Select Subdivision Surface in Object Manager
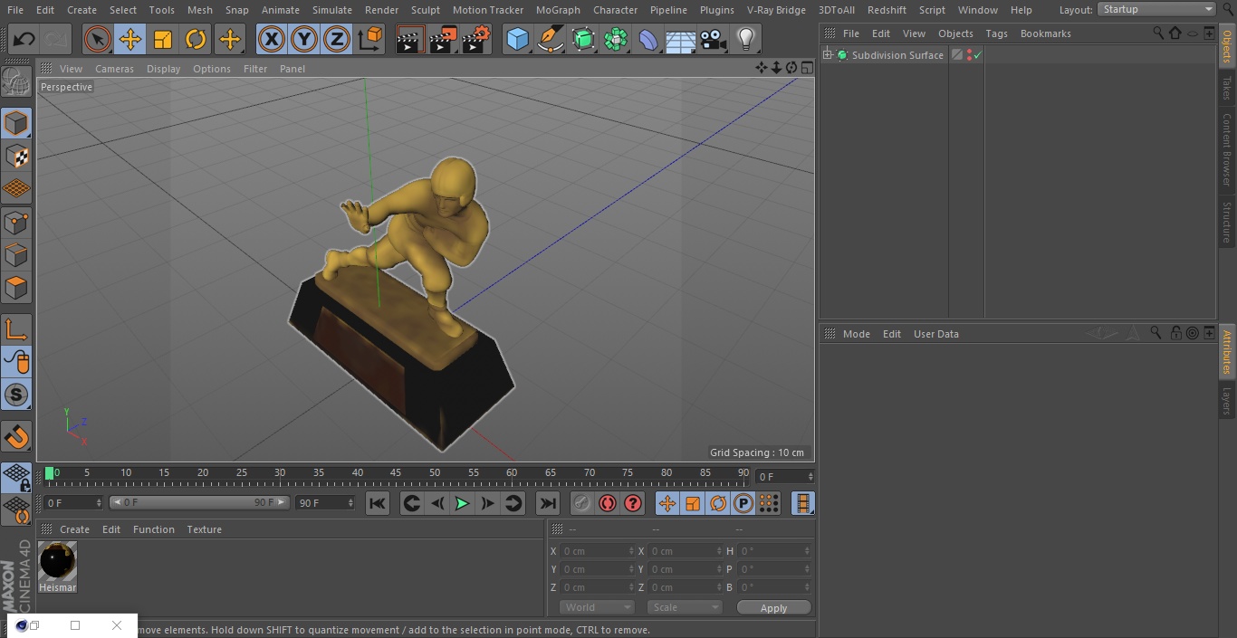This screenshot has height=638, width=1237. [897, 55]
